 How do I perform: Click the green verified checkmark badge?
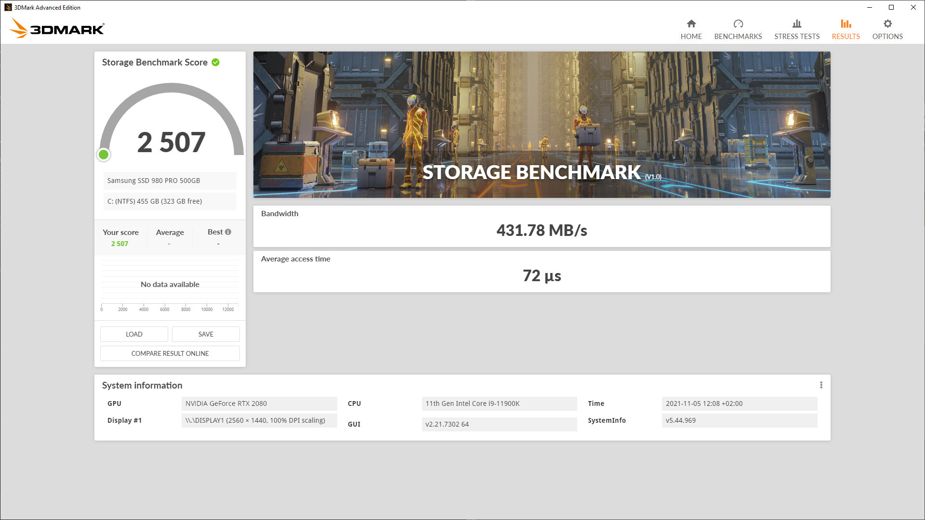[x=215, y=62]
